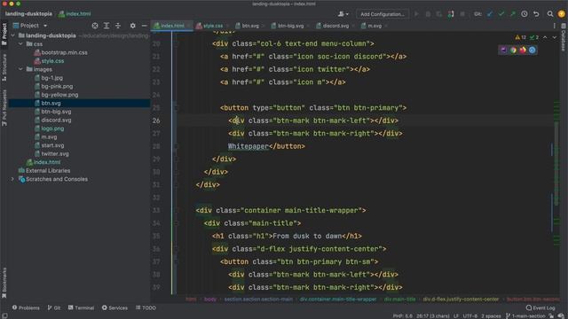
Task: Click the Git Update Project arrow icon
Action: (x=490, y=14)
